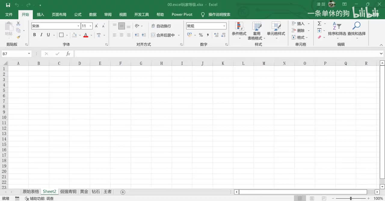Save the workbook with the floppy icon
385x201 pixels.
click(8, 5)
